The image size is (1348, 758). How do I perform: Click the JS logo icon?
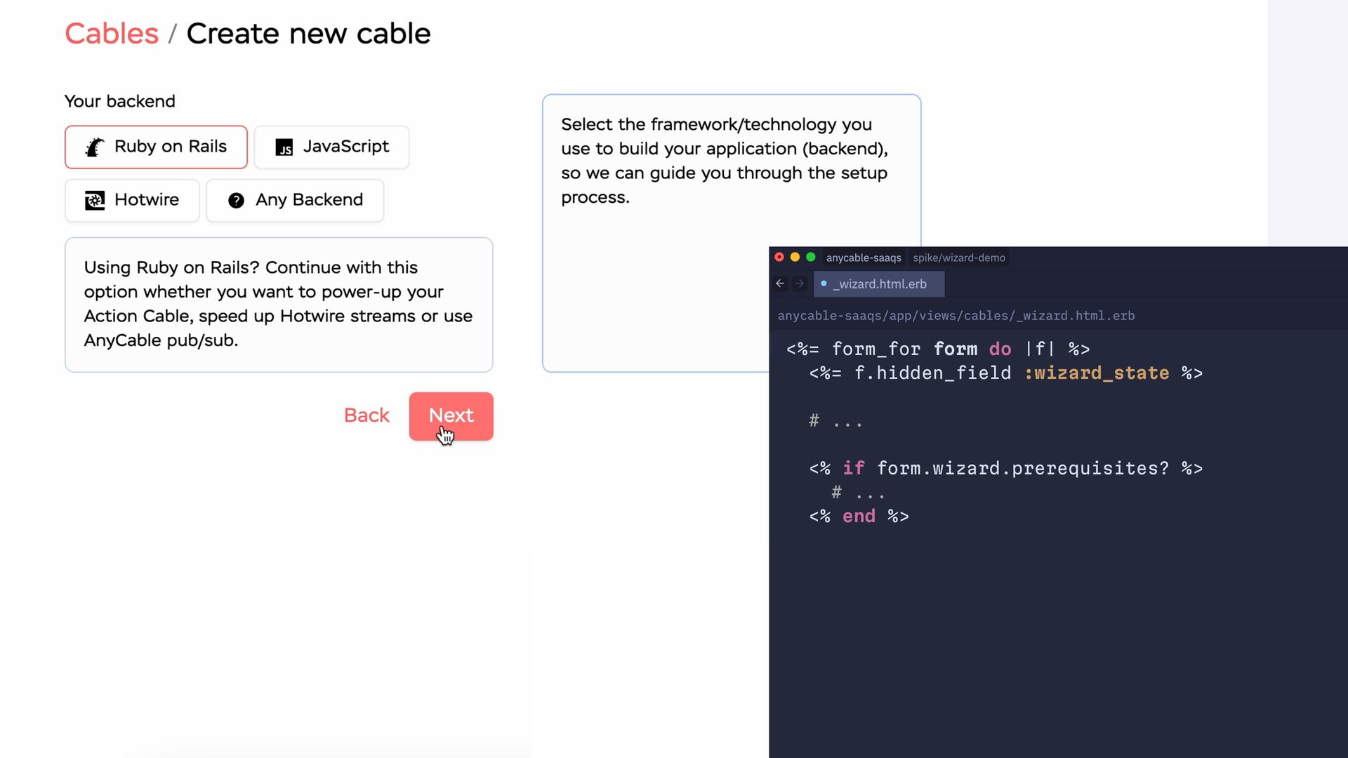coord(284,147)
